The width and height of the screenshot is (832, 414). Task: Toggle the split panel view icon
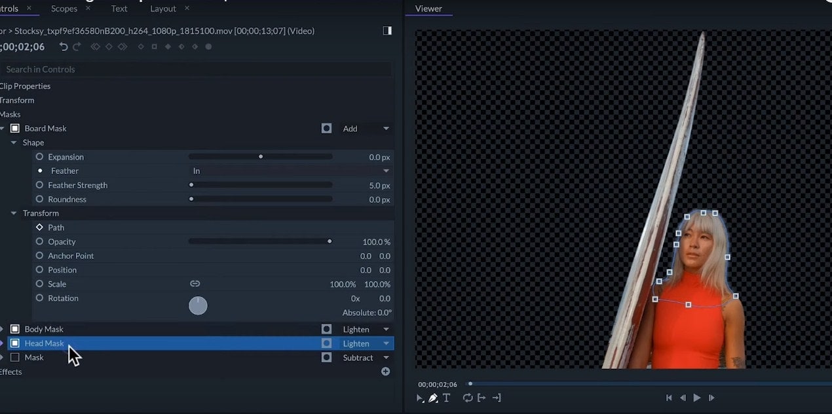pos(387,31)
